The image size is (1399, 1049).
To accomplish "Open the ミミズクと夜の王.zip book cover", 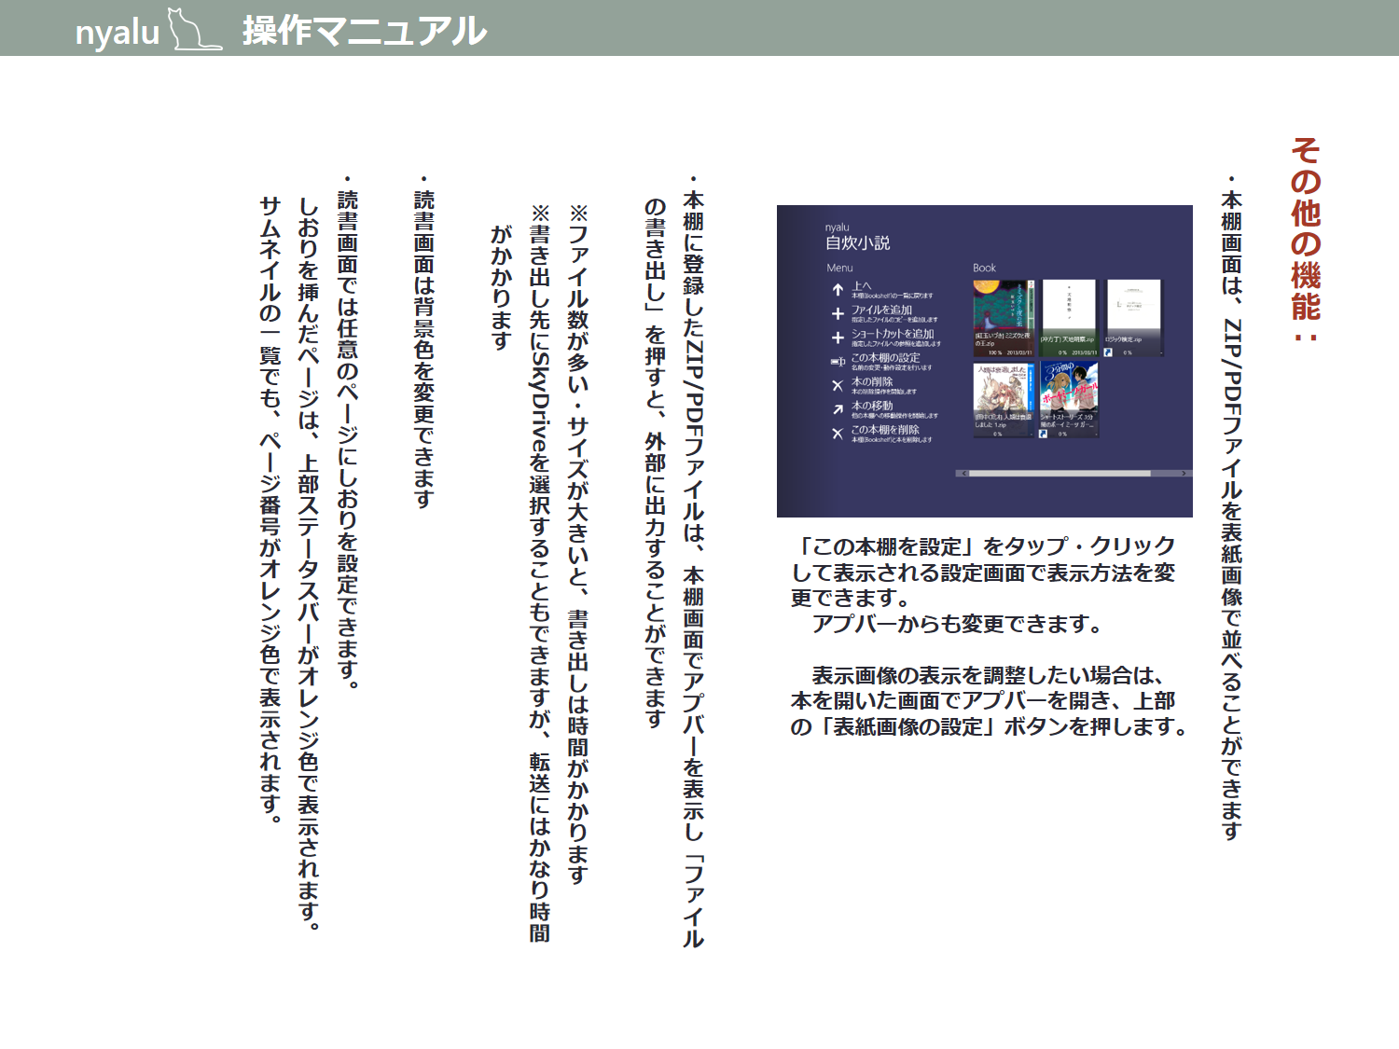I will pyautogui.click(x=1004, y=318).
